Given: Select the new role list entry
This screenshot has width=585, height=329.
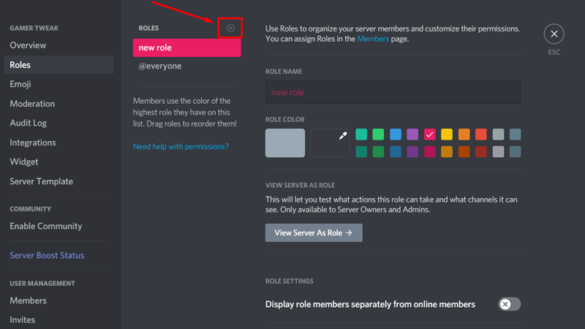Looking at the screenshot, I should 186,48.
